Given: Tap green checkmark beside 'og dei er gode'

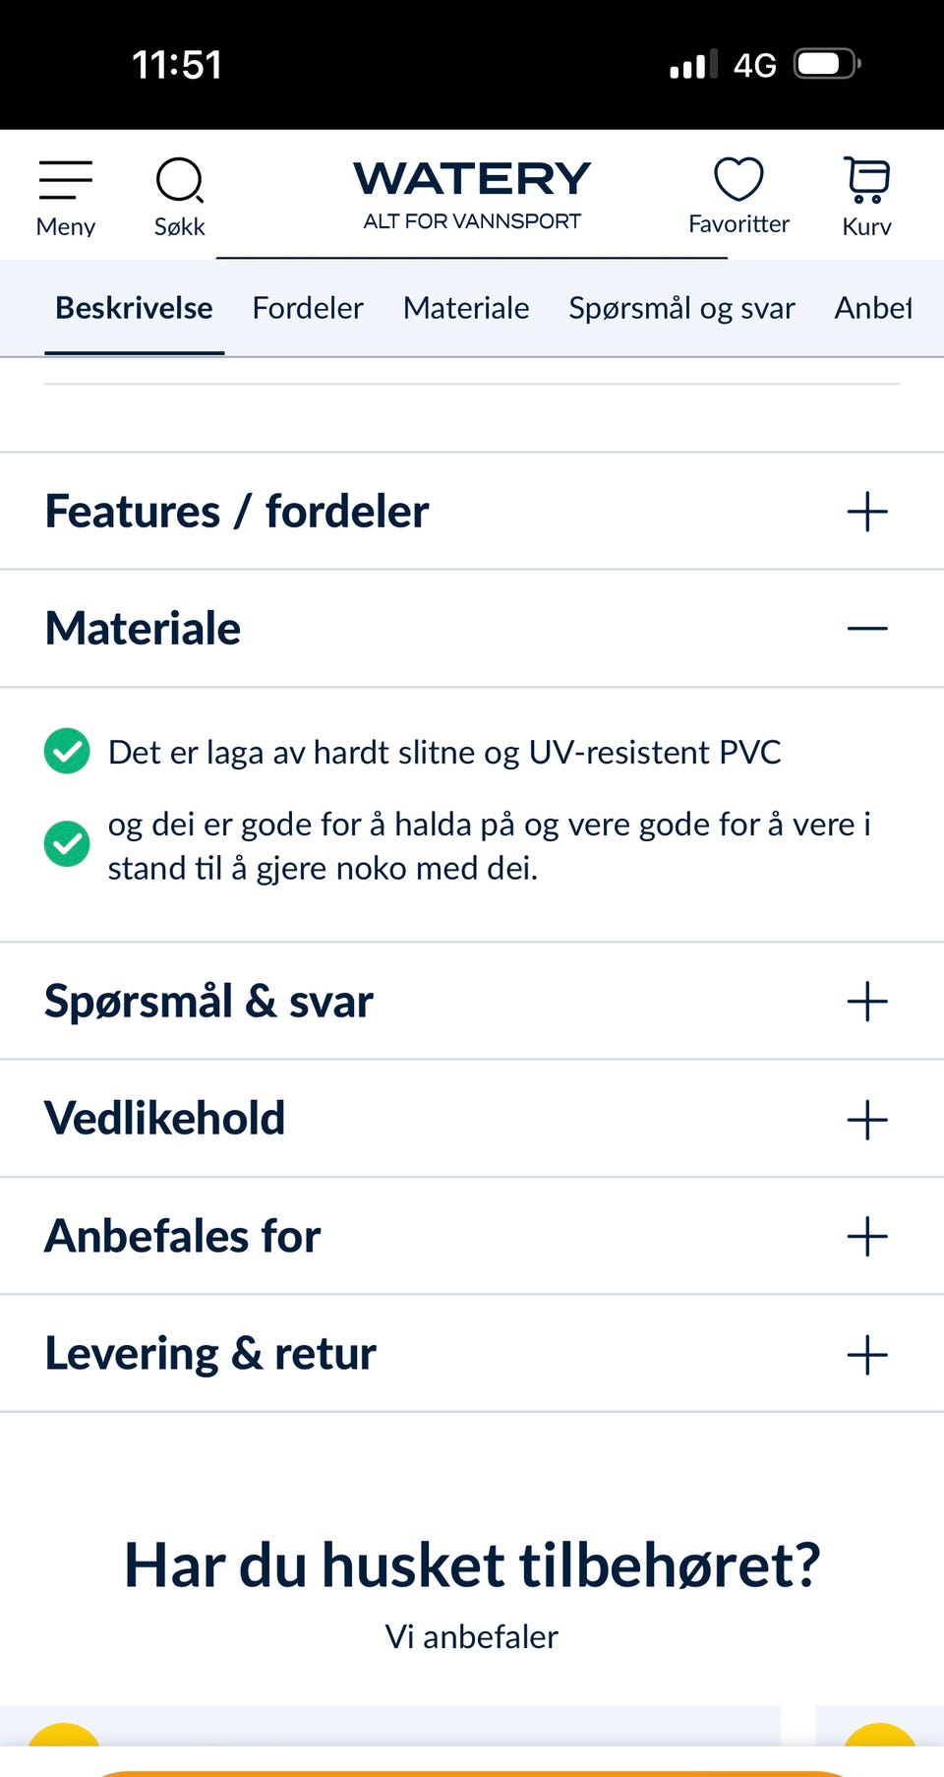Looking at the screenshot, I should pyautogui.click(x=67, y=844).
